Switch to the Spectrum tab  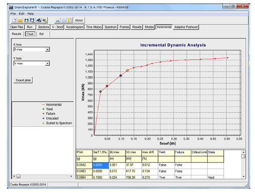(x=110, y=27)
